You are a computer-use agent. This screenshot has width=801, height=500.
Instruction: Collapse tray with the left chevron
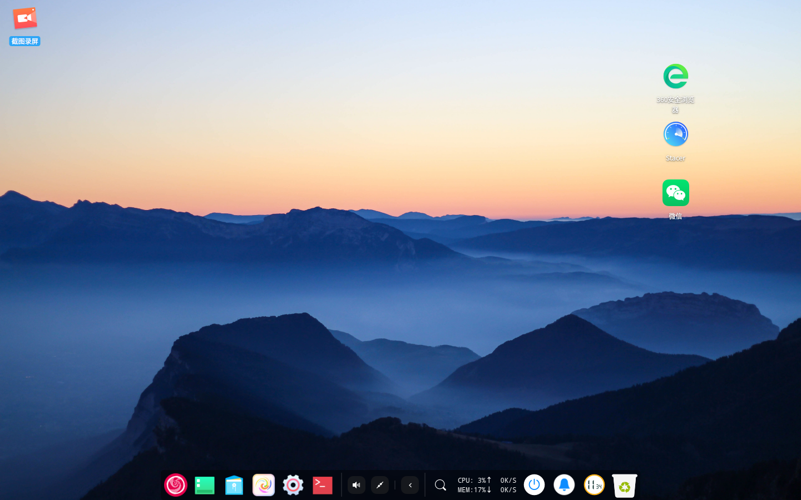[410, 485]
